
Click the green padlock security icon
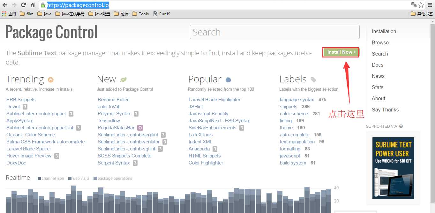[43, 5]
